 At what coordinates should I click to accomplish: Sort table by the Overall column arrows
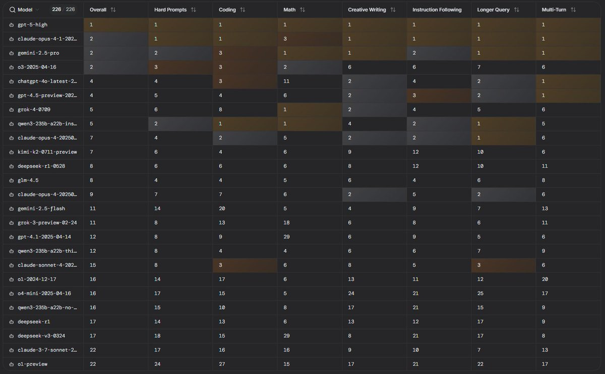point(113,10)
